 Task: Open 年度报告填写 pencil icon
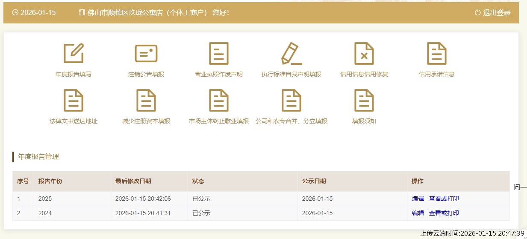click(74, 54)
